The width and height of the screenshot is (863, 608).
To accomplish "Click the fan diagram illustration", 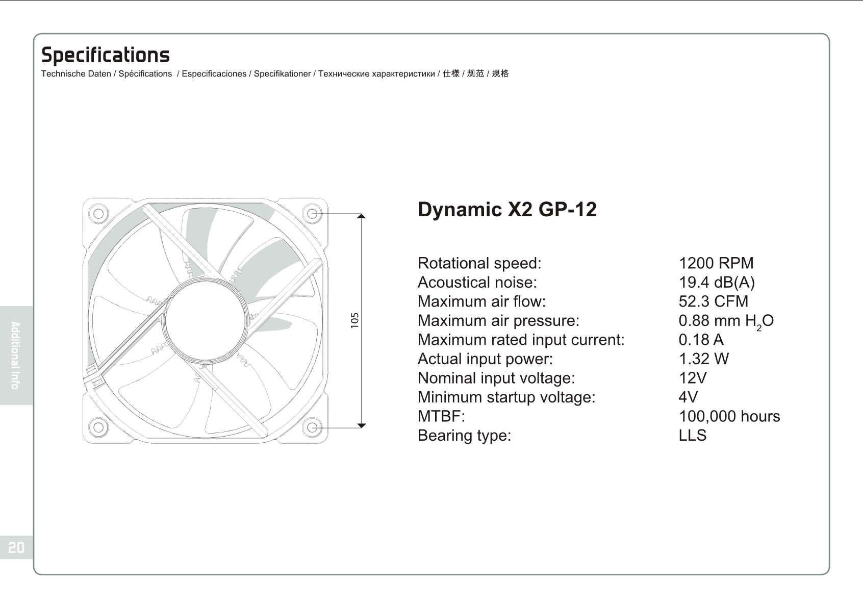I will (x=205, y=321).
